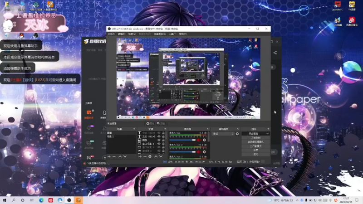Screen dimensions: 363x204
Task: Open the transition properties gear icon
Action: [x=237, y=134]
